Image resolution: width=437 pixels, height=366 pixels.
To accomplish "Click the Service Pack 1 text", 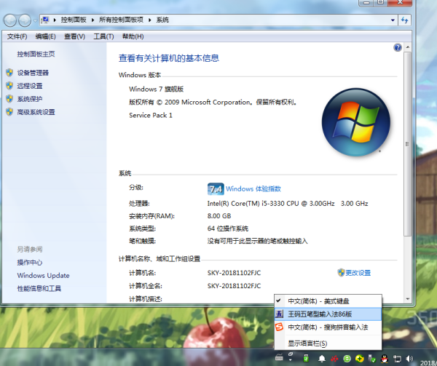I will (x=151, y=115).
